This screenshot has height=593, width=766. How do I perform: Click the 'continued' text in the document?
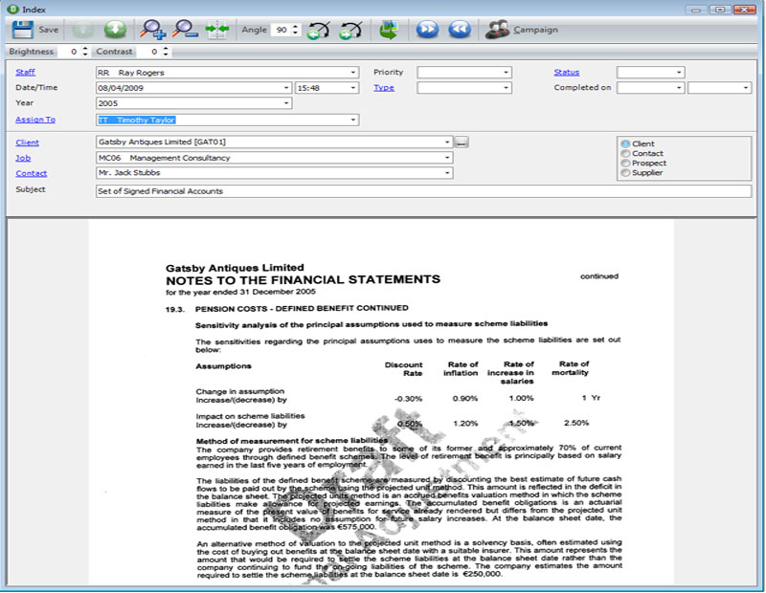pyautogui.click(x=599, y=276)
